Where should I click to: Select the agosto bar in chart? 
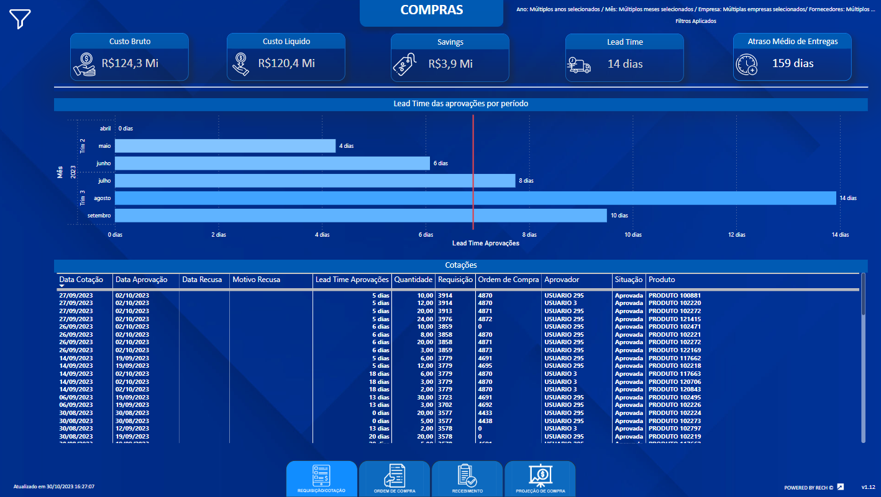coord(475,198)
